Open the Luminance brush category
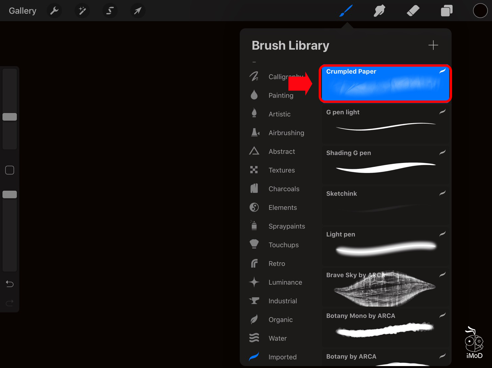Screen dimensions: 492x368 (x=285, y=282)
